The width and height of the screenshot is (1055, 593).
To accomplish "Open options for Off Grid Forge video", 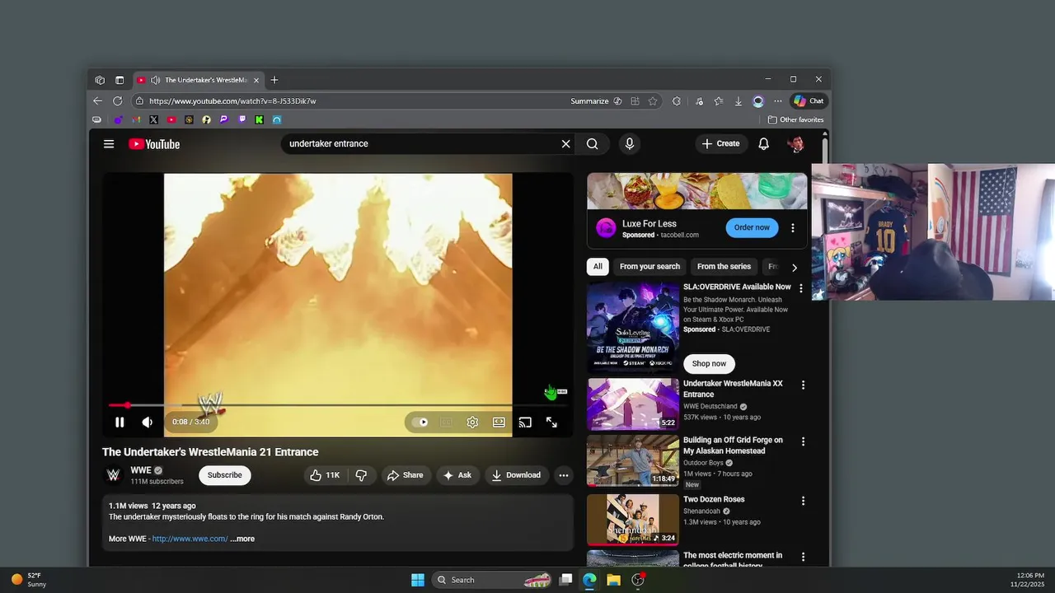I will click(x=803, y=441).
